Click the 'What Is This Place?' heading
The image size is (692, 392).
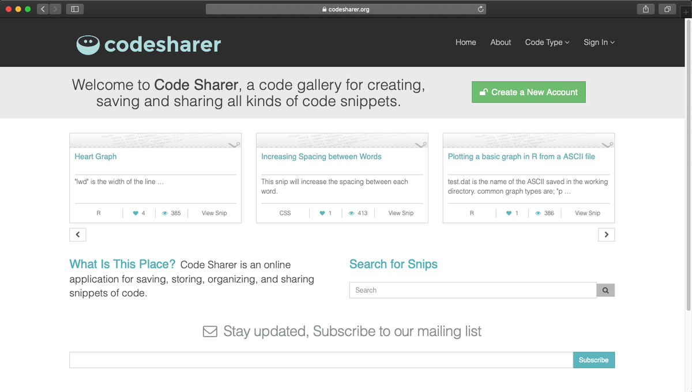(x=122, y=264)
